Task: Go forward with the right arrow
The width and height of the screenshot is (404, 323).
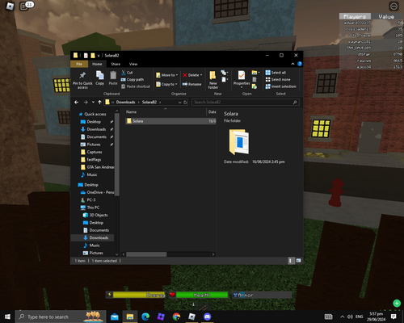Action: 86,103
